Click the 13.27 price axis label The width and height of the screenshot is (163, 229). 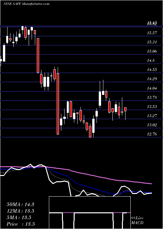tap(152, 116)
